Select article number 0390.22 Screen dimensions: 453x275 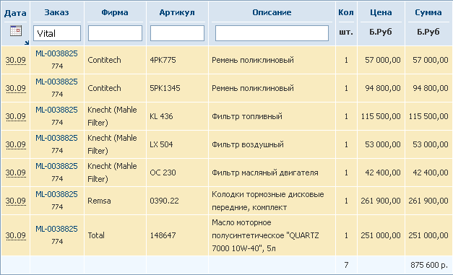pos(164,201)
